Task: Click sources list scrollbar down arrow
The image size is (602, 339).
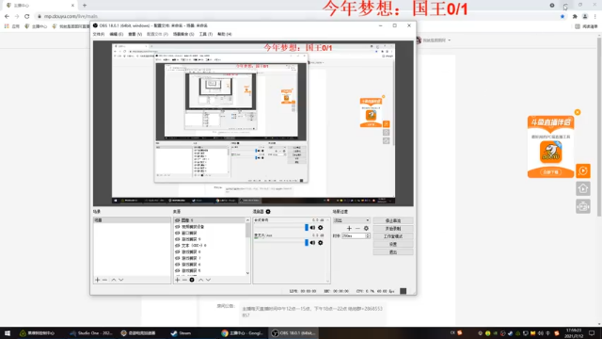Action: [x=247, y=273]
